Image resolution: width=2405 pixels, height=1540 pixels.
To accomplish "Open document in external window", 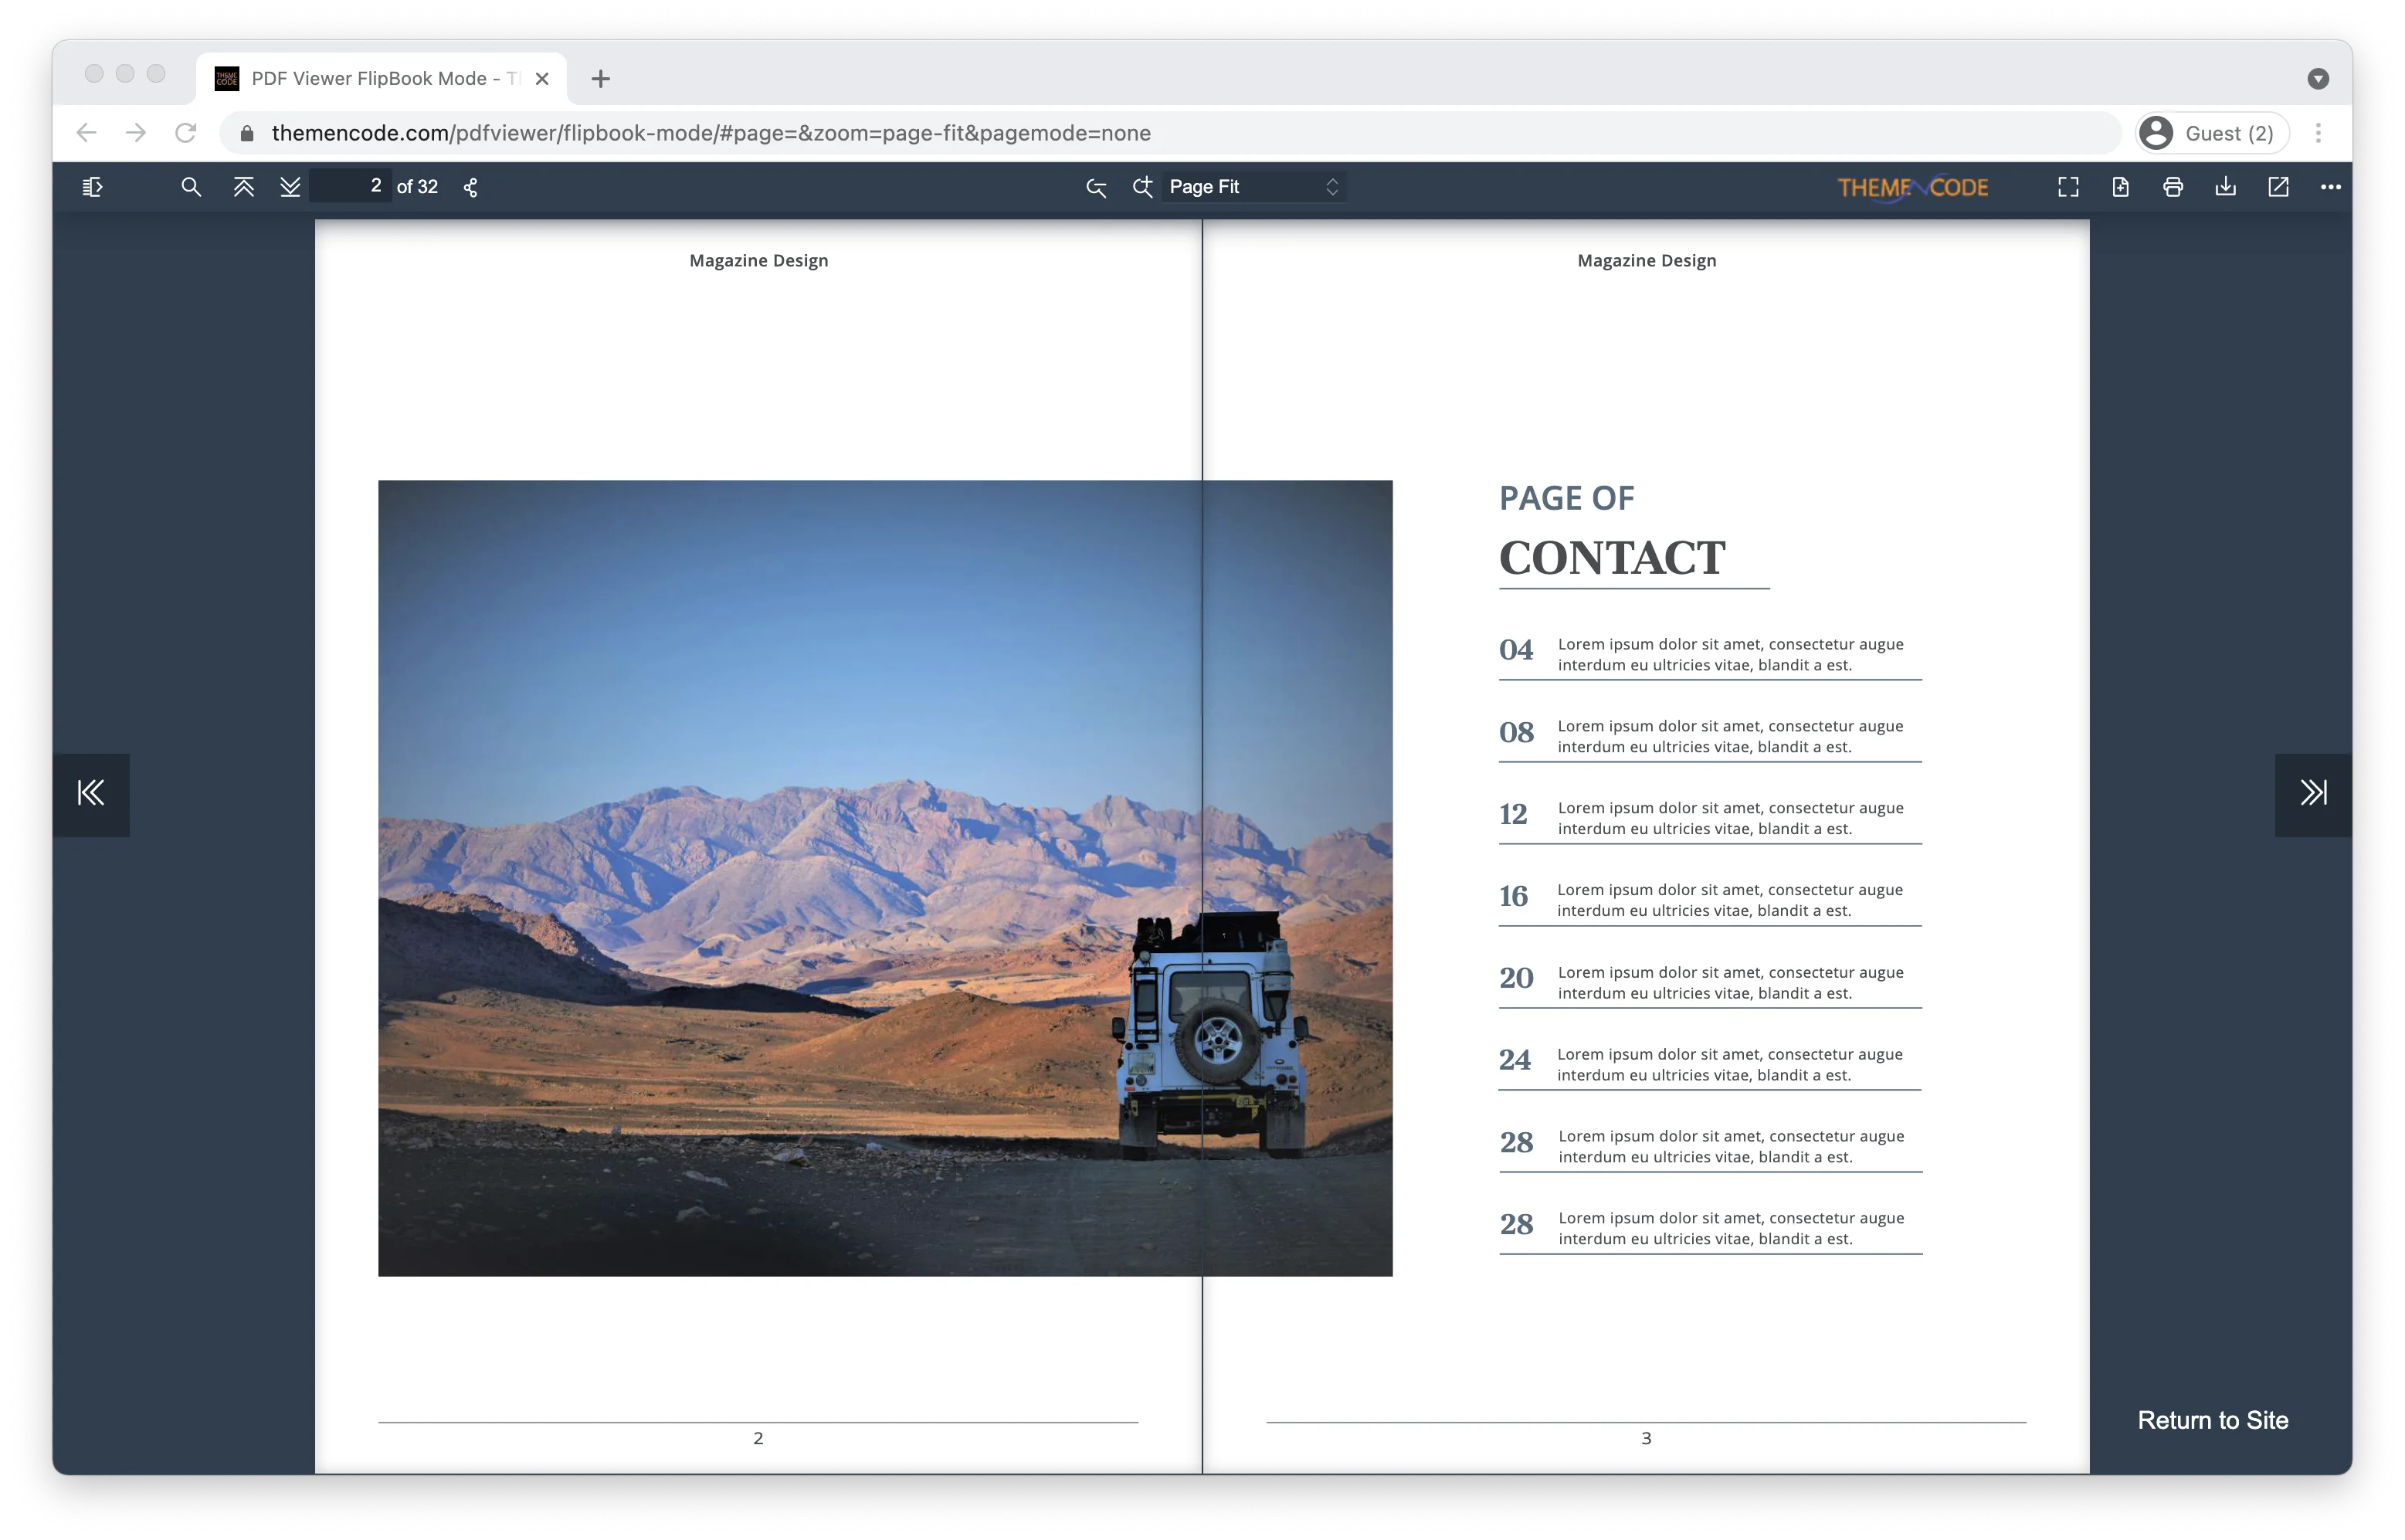I will (x=2278, y=186).
